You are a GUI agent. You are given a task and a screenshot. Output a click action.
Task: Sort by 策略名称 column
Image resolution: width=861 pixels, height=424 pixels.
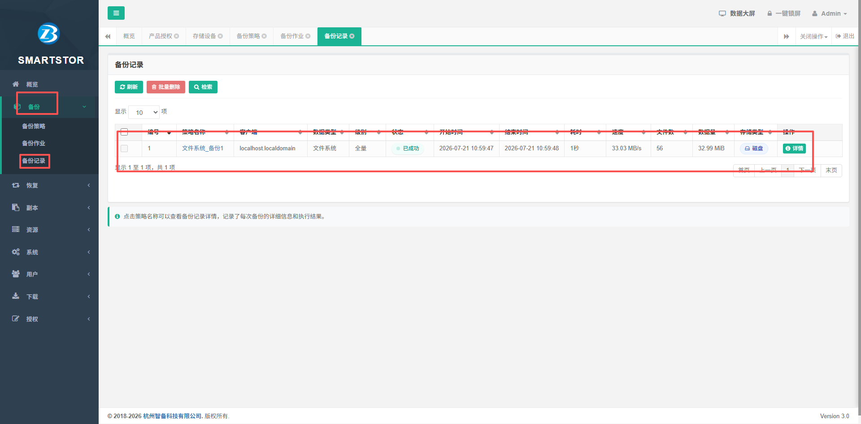coord(205,132)
